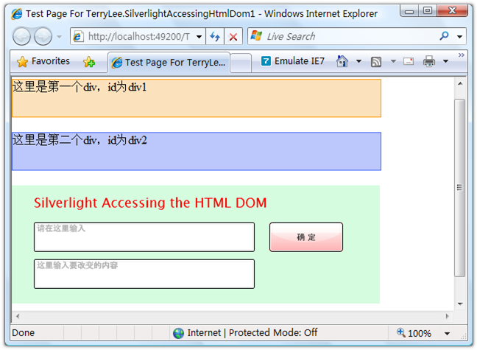This screenshot has height=350, width=477.
Task: Click the Back navigation arrow button
Action: (x=22, y=37)
